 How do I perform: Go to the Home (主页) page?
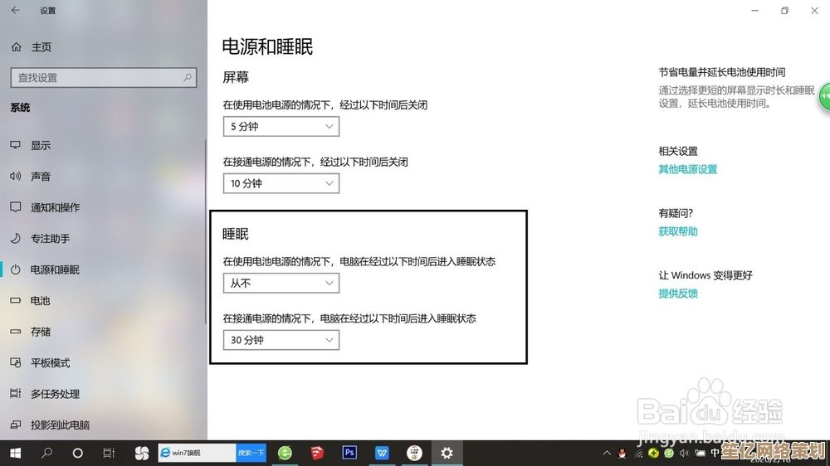click(41, 47)
